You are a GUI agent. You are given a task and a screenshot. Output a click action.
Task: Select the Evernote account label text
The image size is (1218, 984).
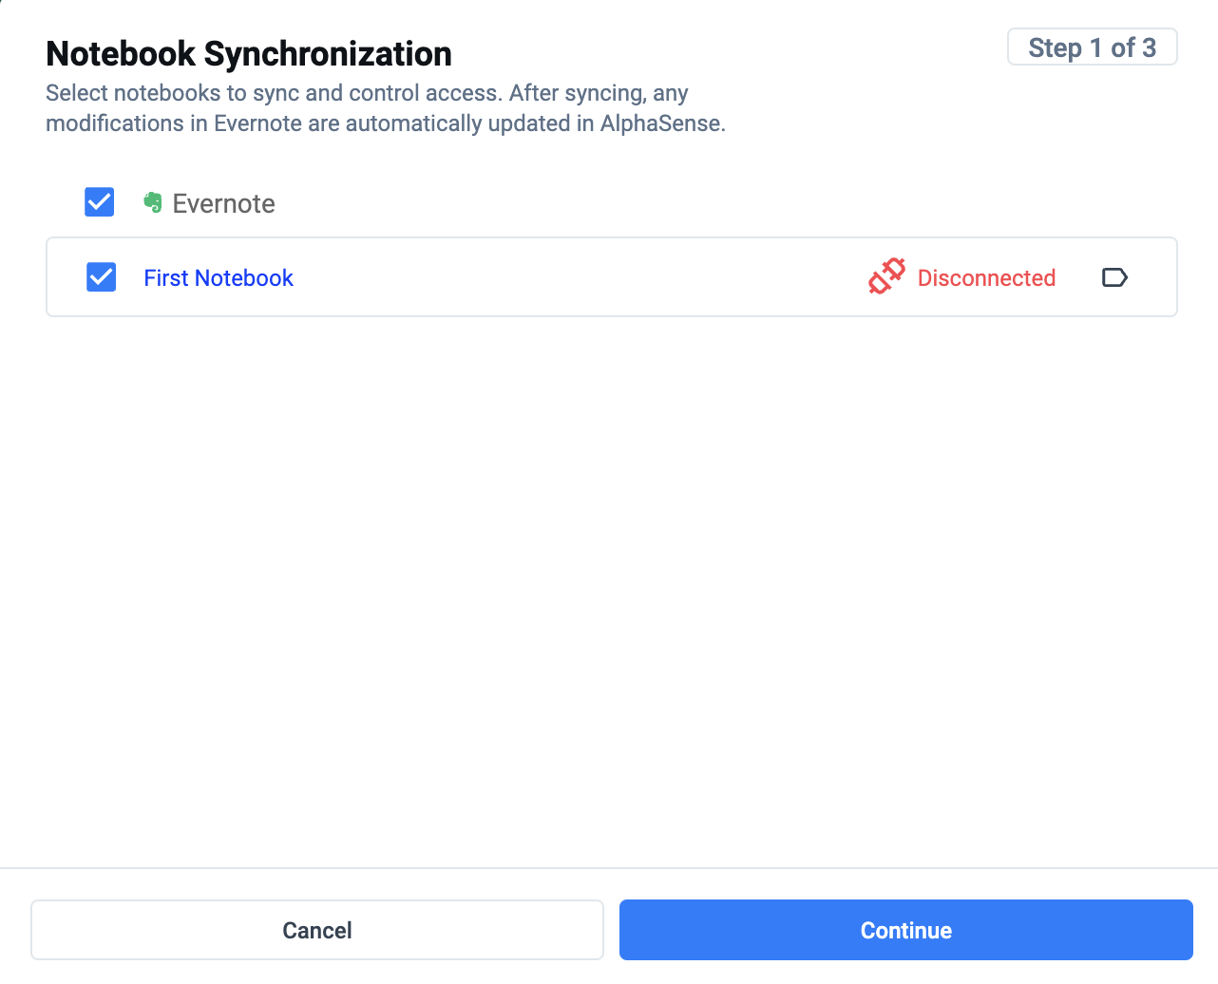[224, 204]
